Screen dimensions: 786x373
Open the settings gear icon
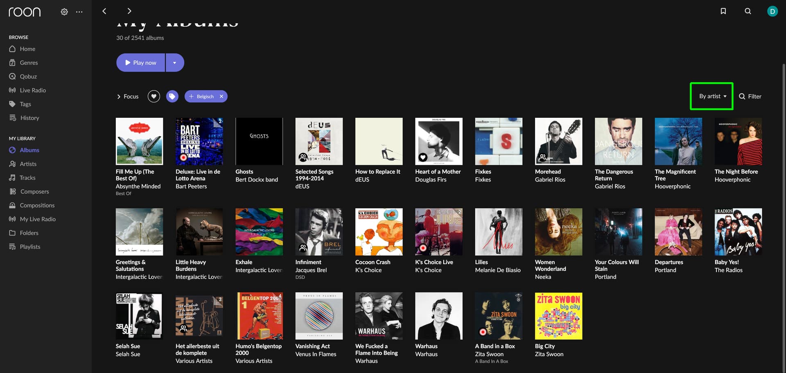coord(64,12)
